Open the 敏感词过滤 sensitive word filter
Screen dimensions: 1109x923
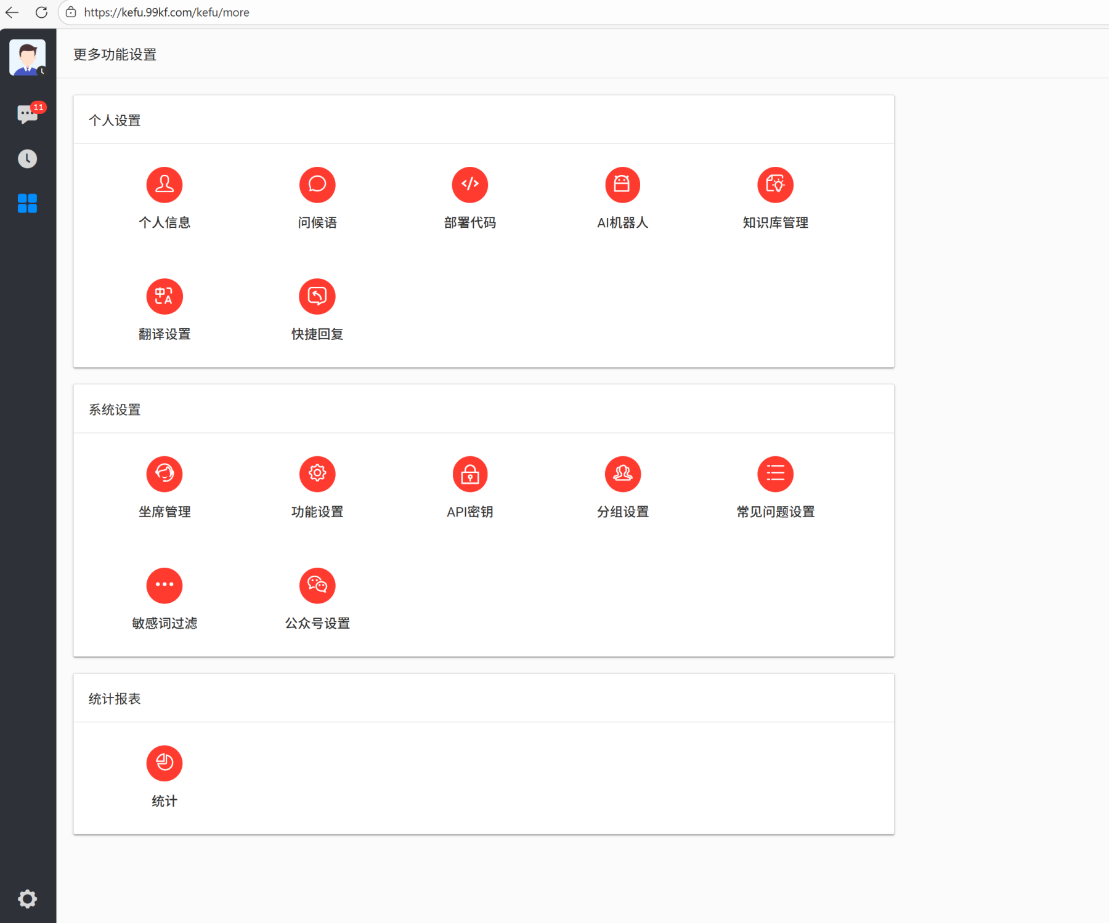click(164, 586)
